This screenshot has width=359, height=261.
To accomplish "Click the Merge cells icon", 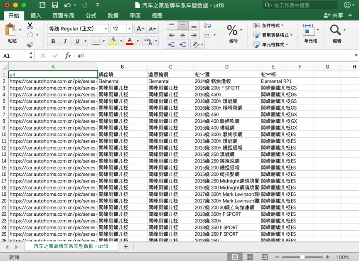I will (207, 35).
